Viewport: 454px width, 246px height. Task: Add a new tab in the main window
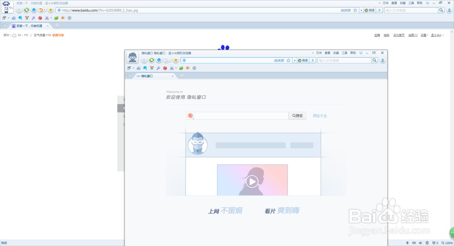coord(57,26)
